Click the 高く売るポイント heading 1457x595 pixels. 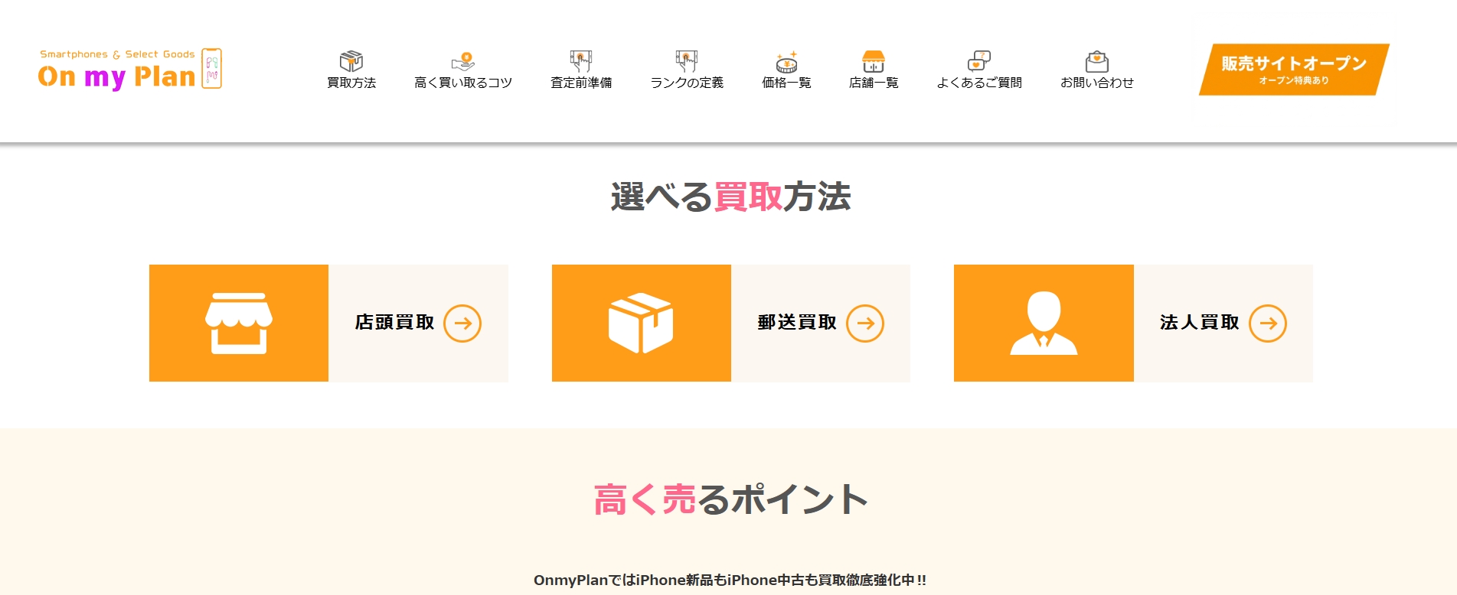pos(730,499)
